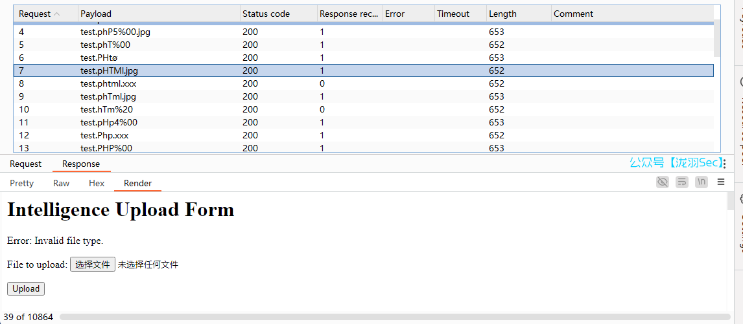743x324 pixels.
Task: Switch to the Request tab
Action: click(25, 164)
